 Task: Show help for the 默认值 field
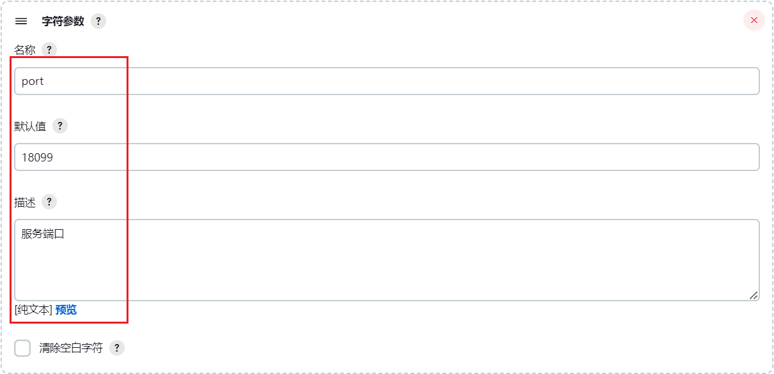(59, 126)
